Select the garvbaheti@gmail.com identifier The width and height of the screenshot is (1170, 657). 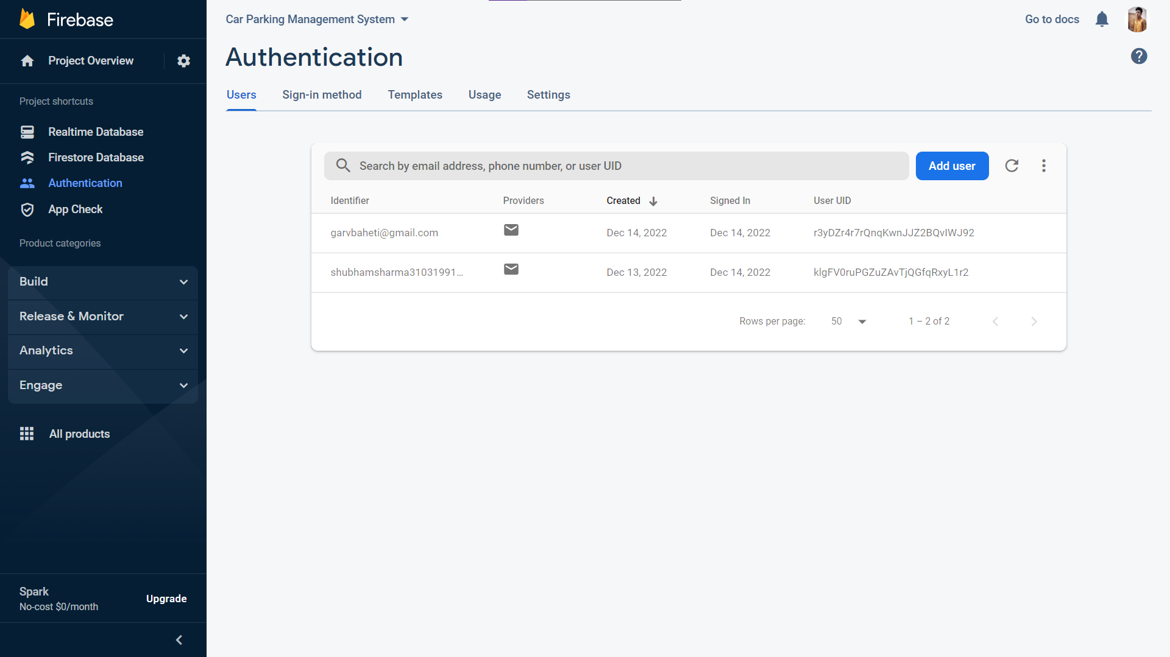(x=384, y=233)
